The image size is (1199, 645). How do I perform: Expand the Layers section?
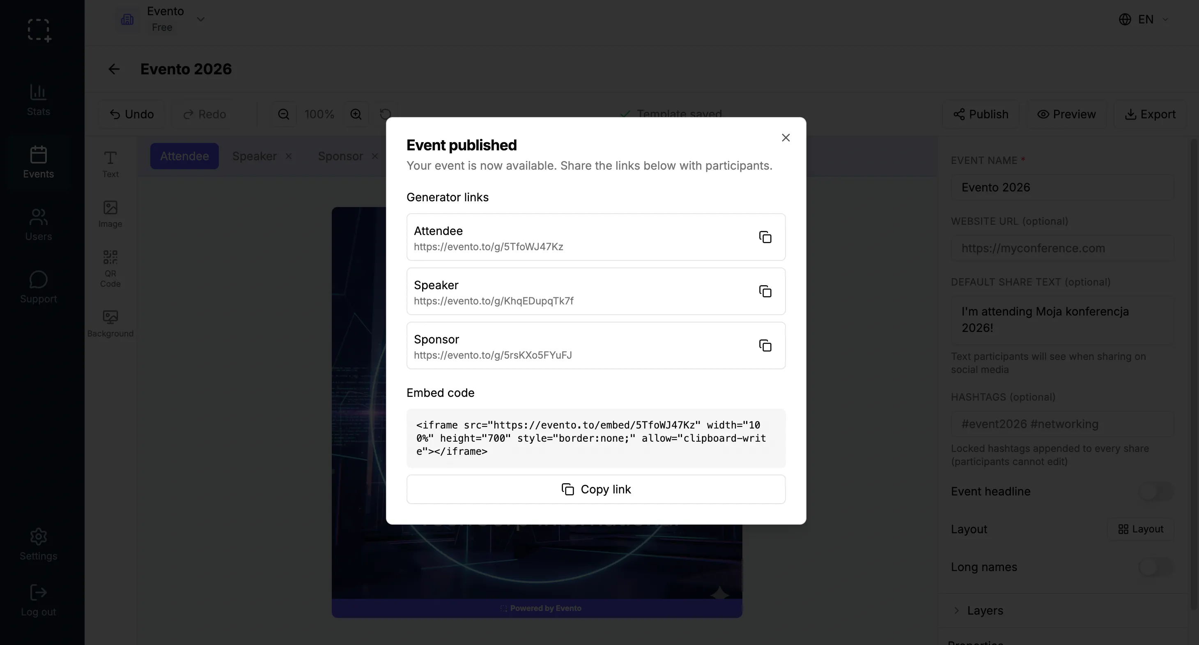pos(984,610)
